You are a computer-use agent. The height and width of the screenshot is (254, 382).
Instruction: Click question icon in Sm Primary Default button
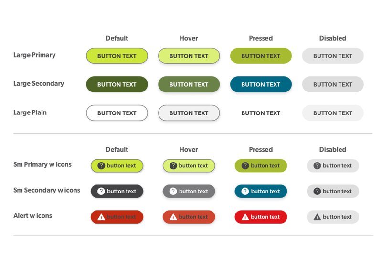coord(101,165)
